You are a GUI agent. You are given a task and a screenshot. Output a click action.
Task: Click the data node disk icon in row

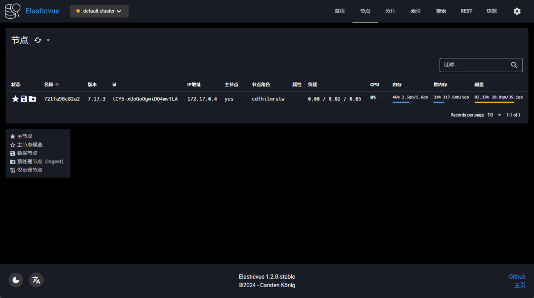[24, 99]
